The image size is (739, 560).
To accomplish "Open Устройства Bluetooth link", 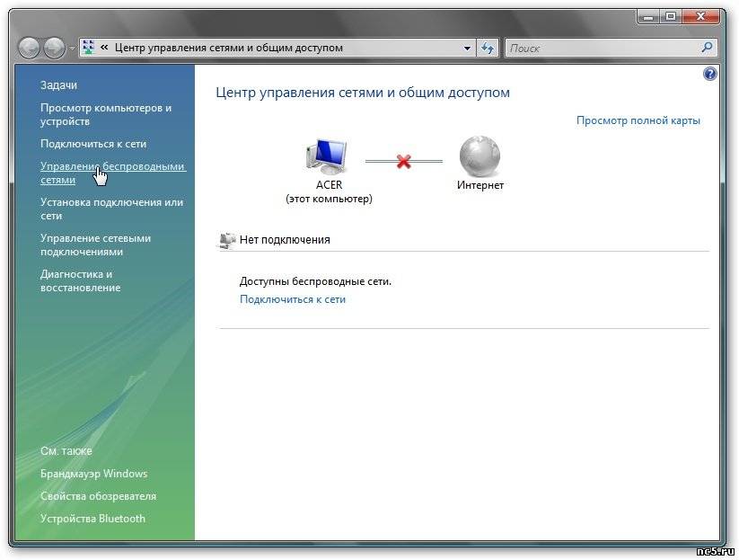I will tap(92, 519).
